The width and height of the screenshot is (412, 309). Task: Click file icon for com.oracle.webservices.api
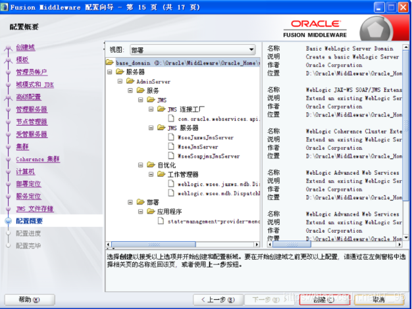[x=171, y=118]
